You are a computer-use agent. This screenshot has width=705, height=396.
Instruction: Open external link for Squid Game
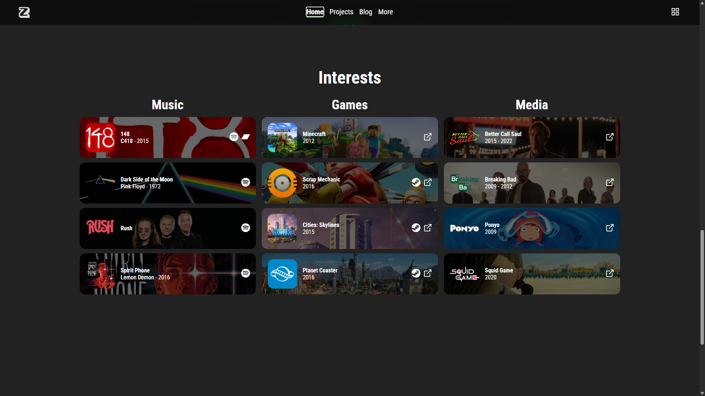[610, 273]
